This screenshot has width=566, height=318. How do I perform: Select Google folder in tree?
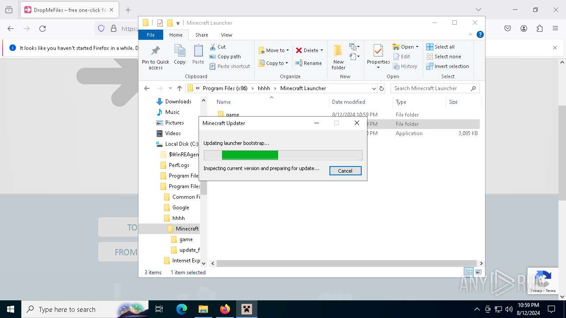(x=180, y=208)
